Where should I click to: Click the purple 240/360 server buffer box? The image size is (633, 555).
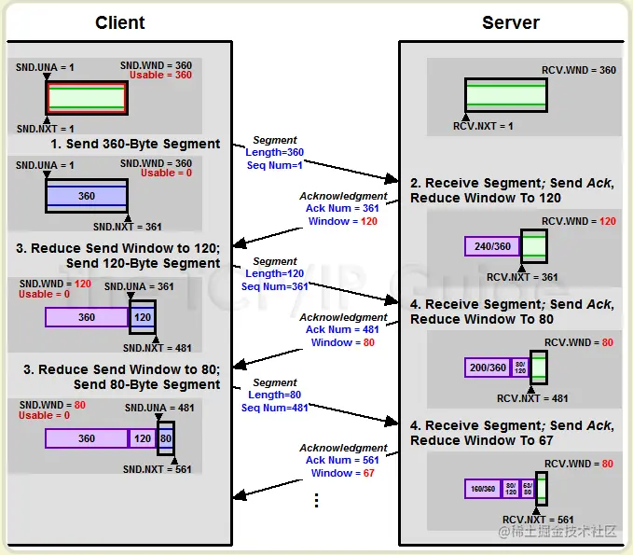click(x=492, y=246)
